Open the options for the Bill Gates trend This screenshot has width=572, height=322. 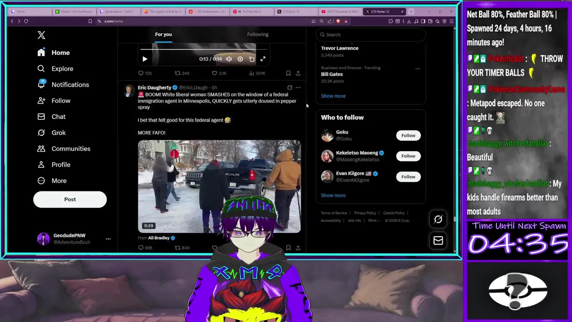pyautogui.click(x=417, y=69)
